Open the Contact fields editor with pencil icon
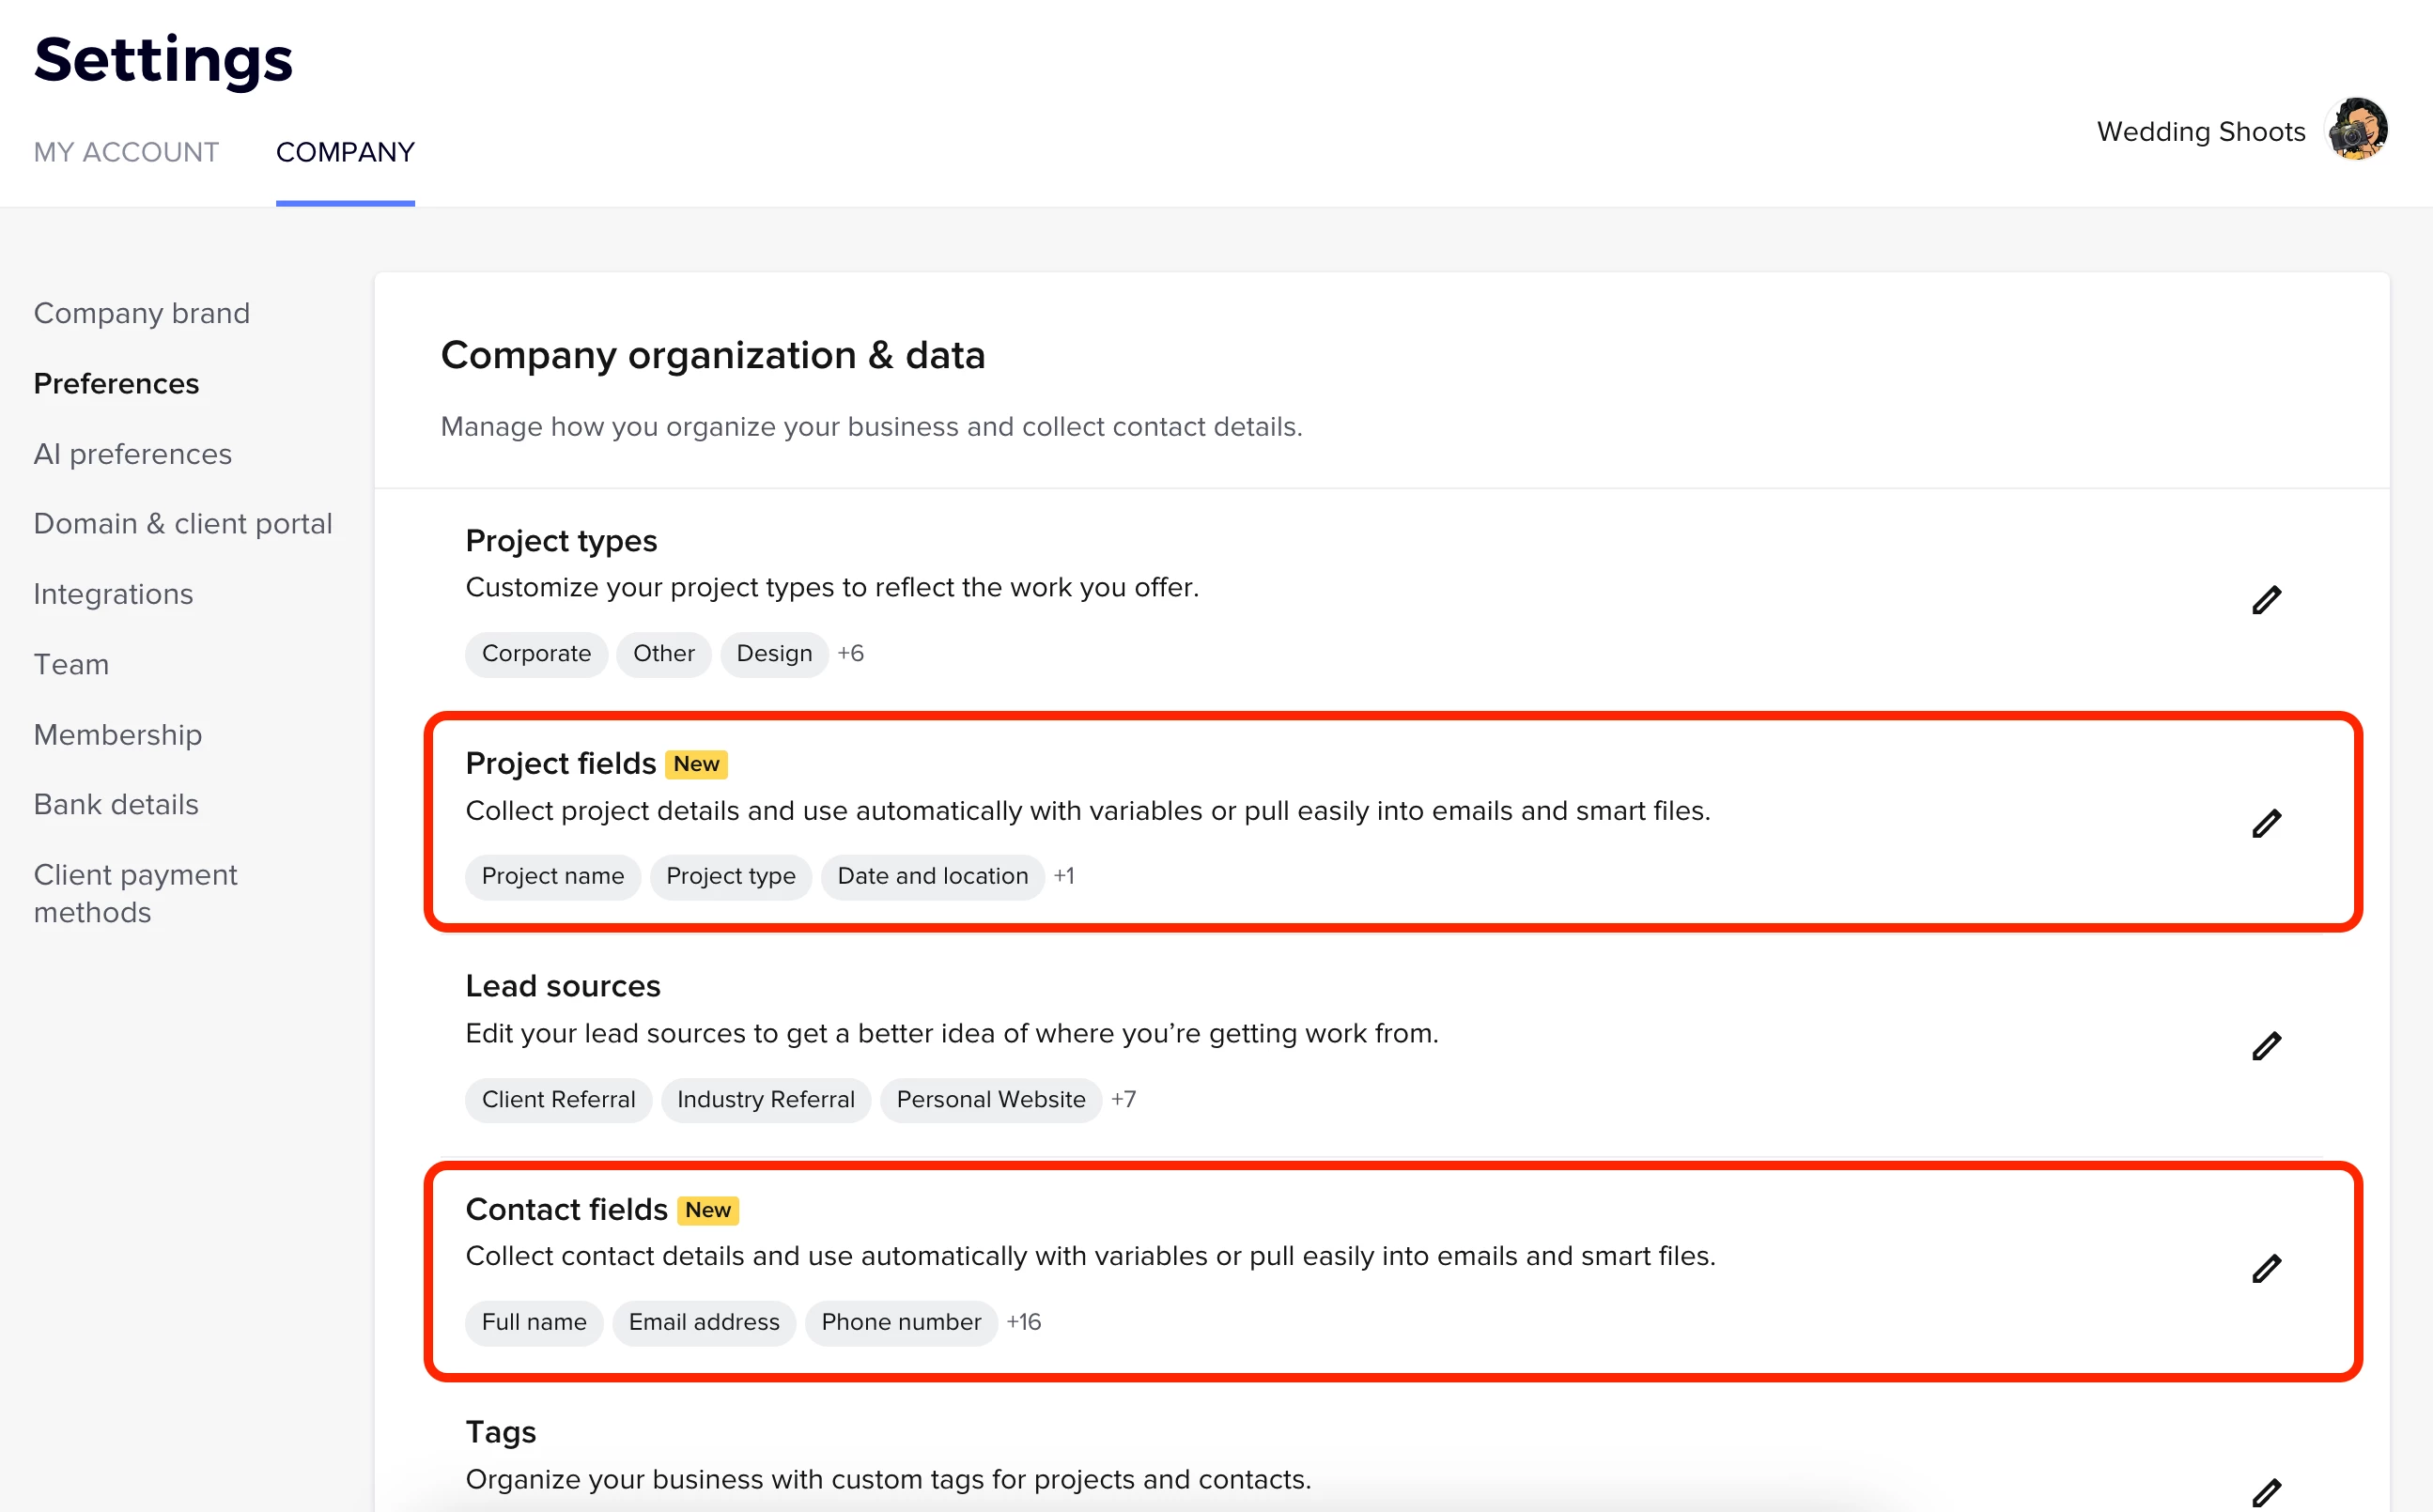The height and width of the screenshot is (1512, 2433). tap(2266, 1268)
